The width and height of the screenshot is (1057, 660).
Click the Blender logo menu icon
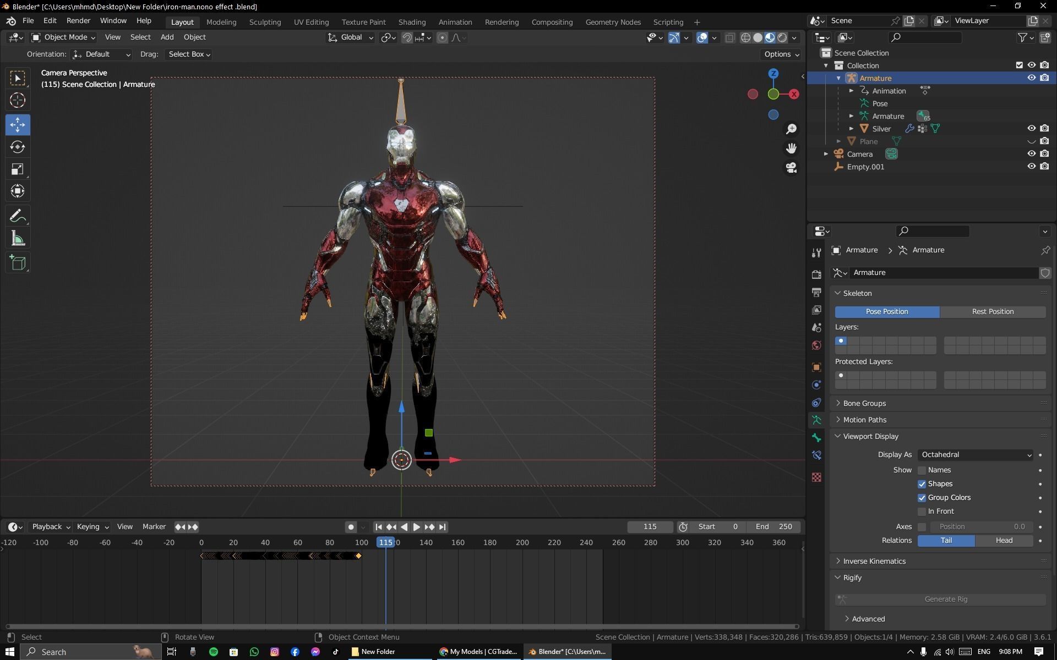[10, 21]
